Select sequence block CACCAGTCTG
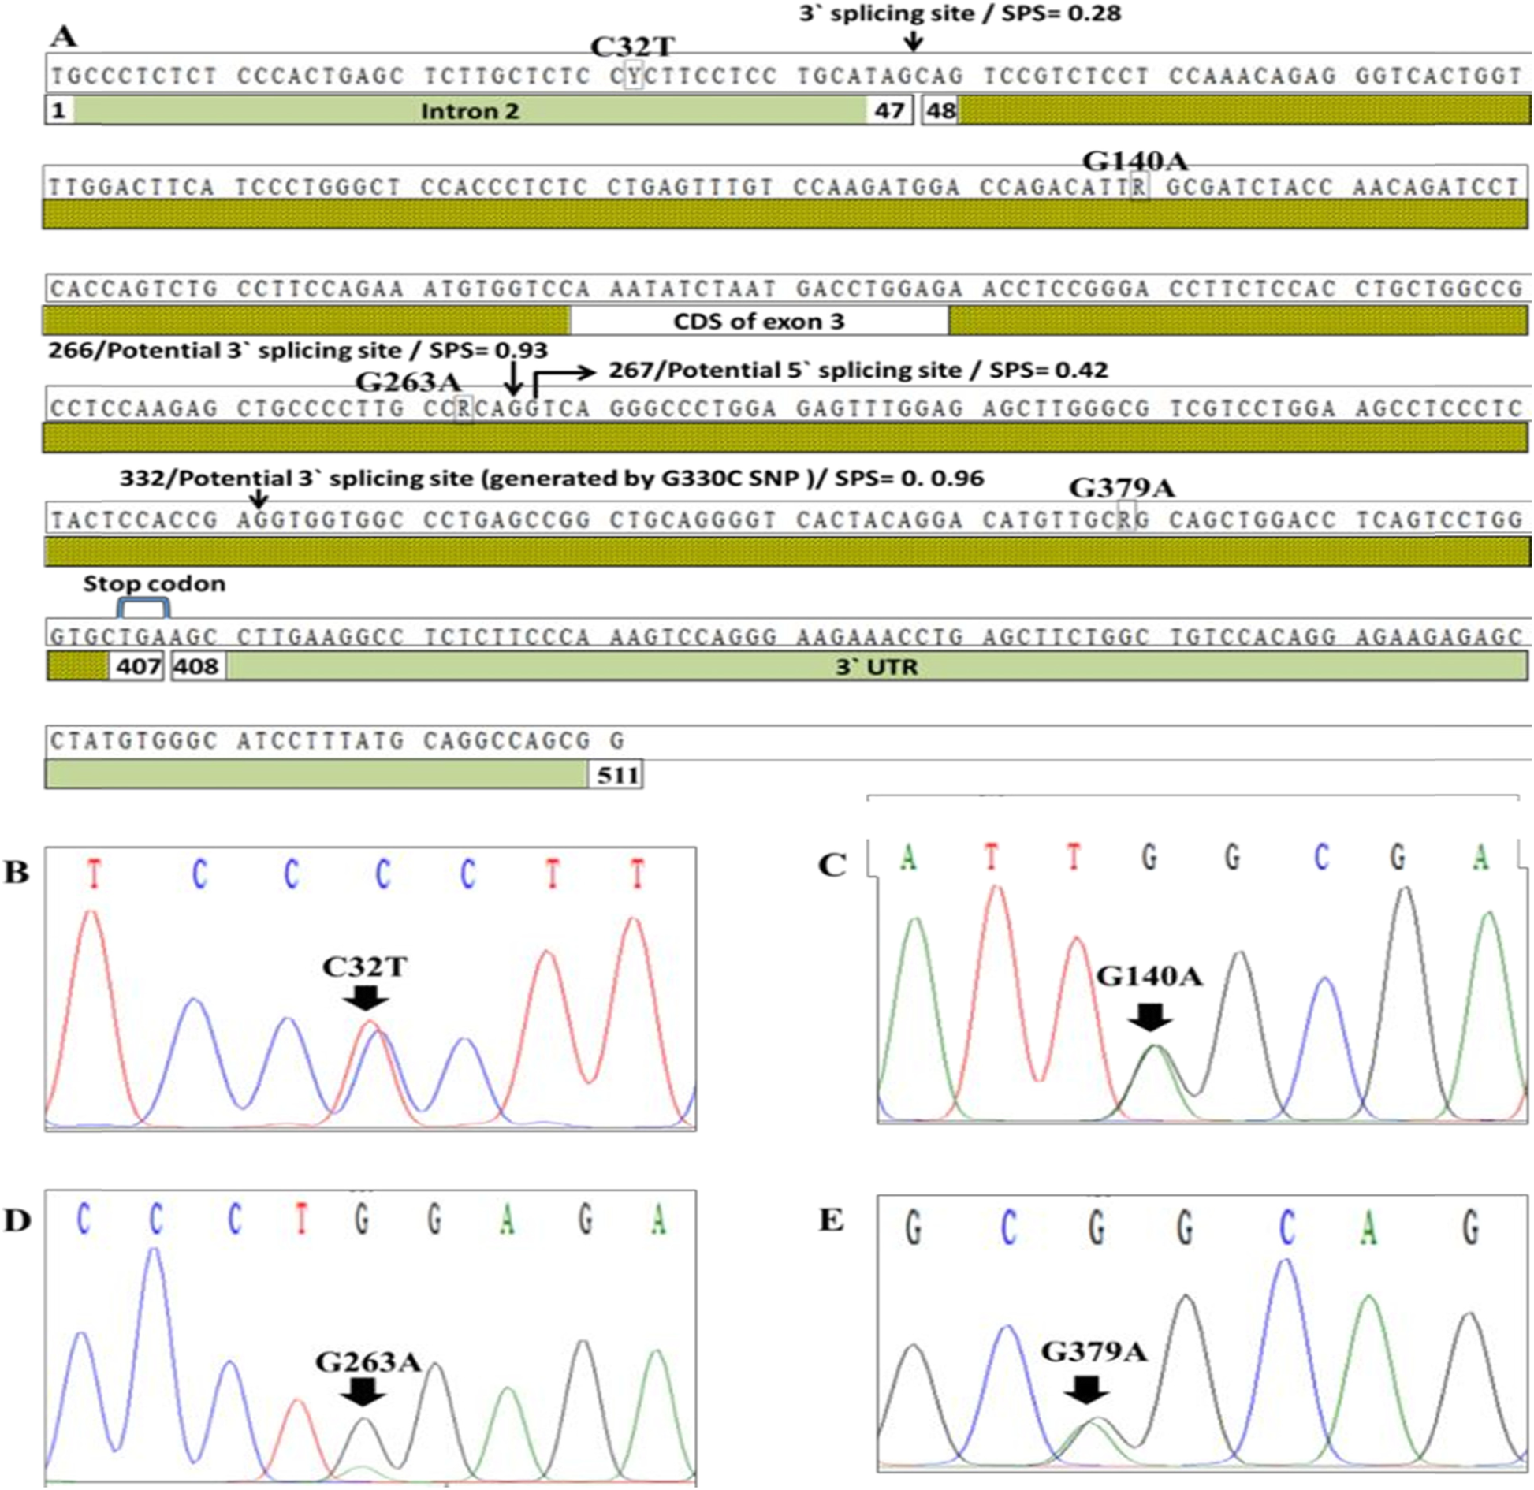This screenshot has height=1490, width=1534. click(x=134, y=289)
